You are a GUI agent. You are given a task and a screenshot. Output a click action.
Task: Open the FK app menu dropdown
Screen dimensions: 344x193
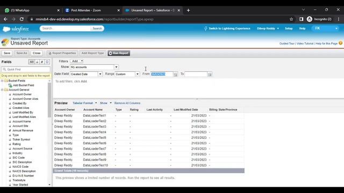tap(325, 28)
